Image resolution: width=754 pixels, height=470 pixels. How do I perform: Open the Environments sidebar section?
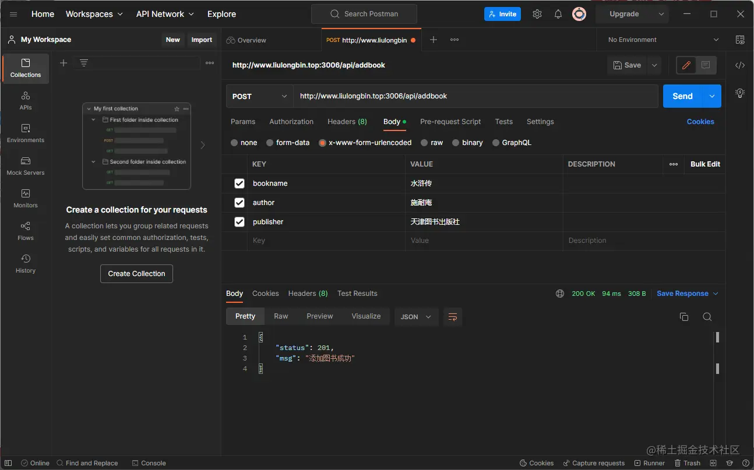[x=26, y=133]
